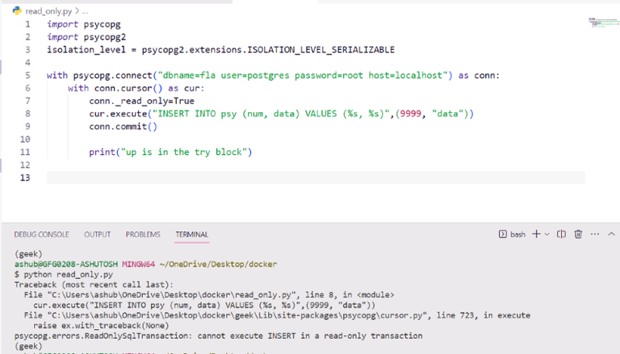
Task: Open launch profile dropdown next to plus
Action: pos(547,235)
